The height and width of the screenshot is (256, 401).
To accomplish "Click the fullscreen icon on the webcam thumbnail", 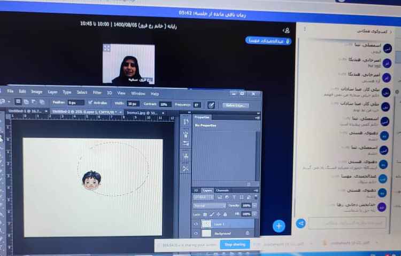I will pos(106,48).
